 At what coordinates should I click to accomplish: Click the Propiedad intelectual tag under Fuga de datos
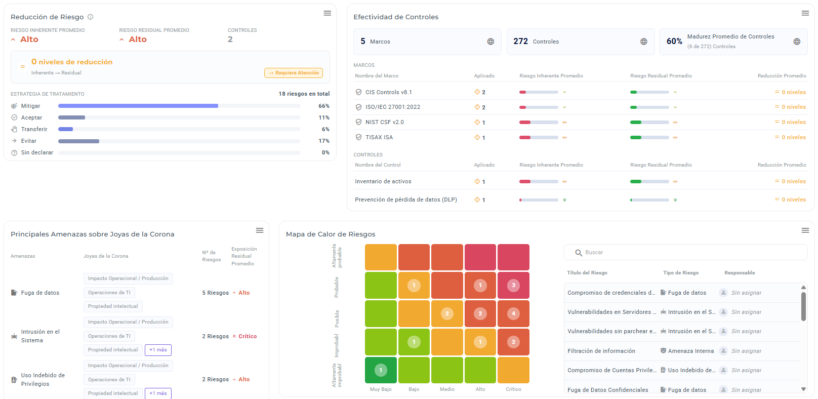coord(113,306)
